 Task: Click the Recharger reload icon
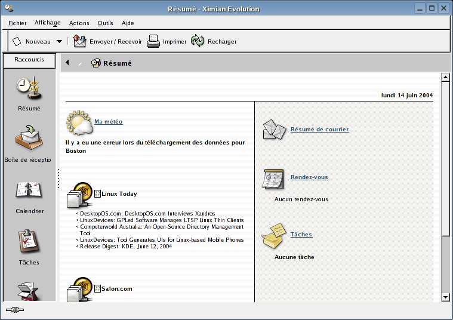tap(198, 42)
